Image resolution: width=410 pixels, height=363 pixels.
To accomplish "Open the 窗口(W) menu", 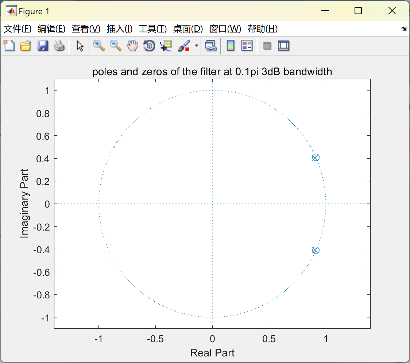I will pos(225,29).
